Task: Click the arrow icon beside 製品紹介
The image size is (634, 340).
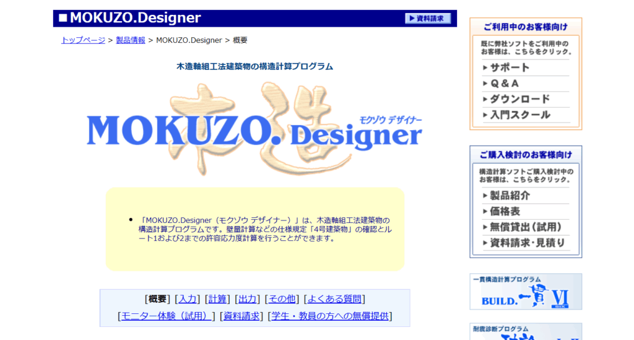Action: (x=485, y=196)
